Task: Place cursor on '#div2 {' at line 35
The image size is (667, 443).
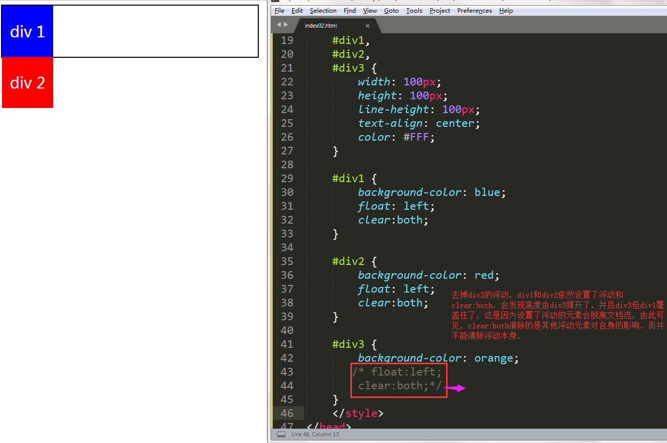Action: [354, 261]
